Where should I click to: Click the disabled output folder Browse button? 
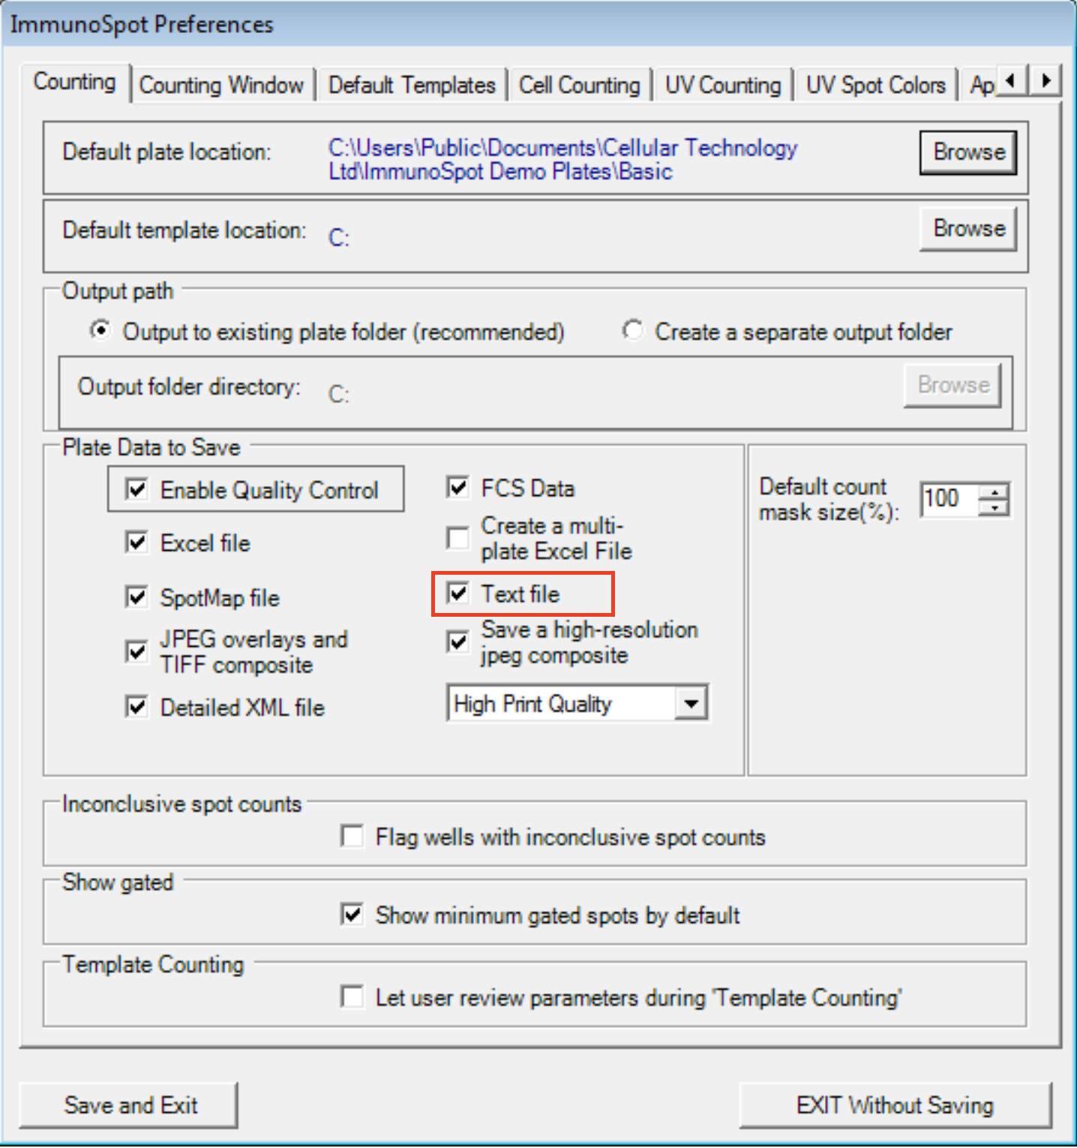[952, 385]
